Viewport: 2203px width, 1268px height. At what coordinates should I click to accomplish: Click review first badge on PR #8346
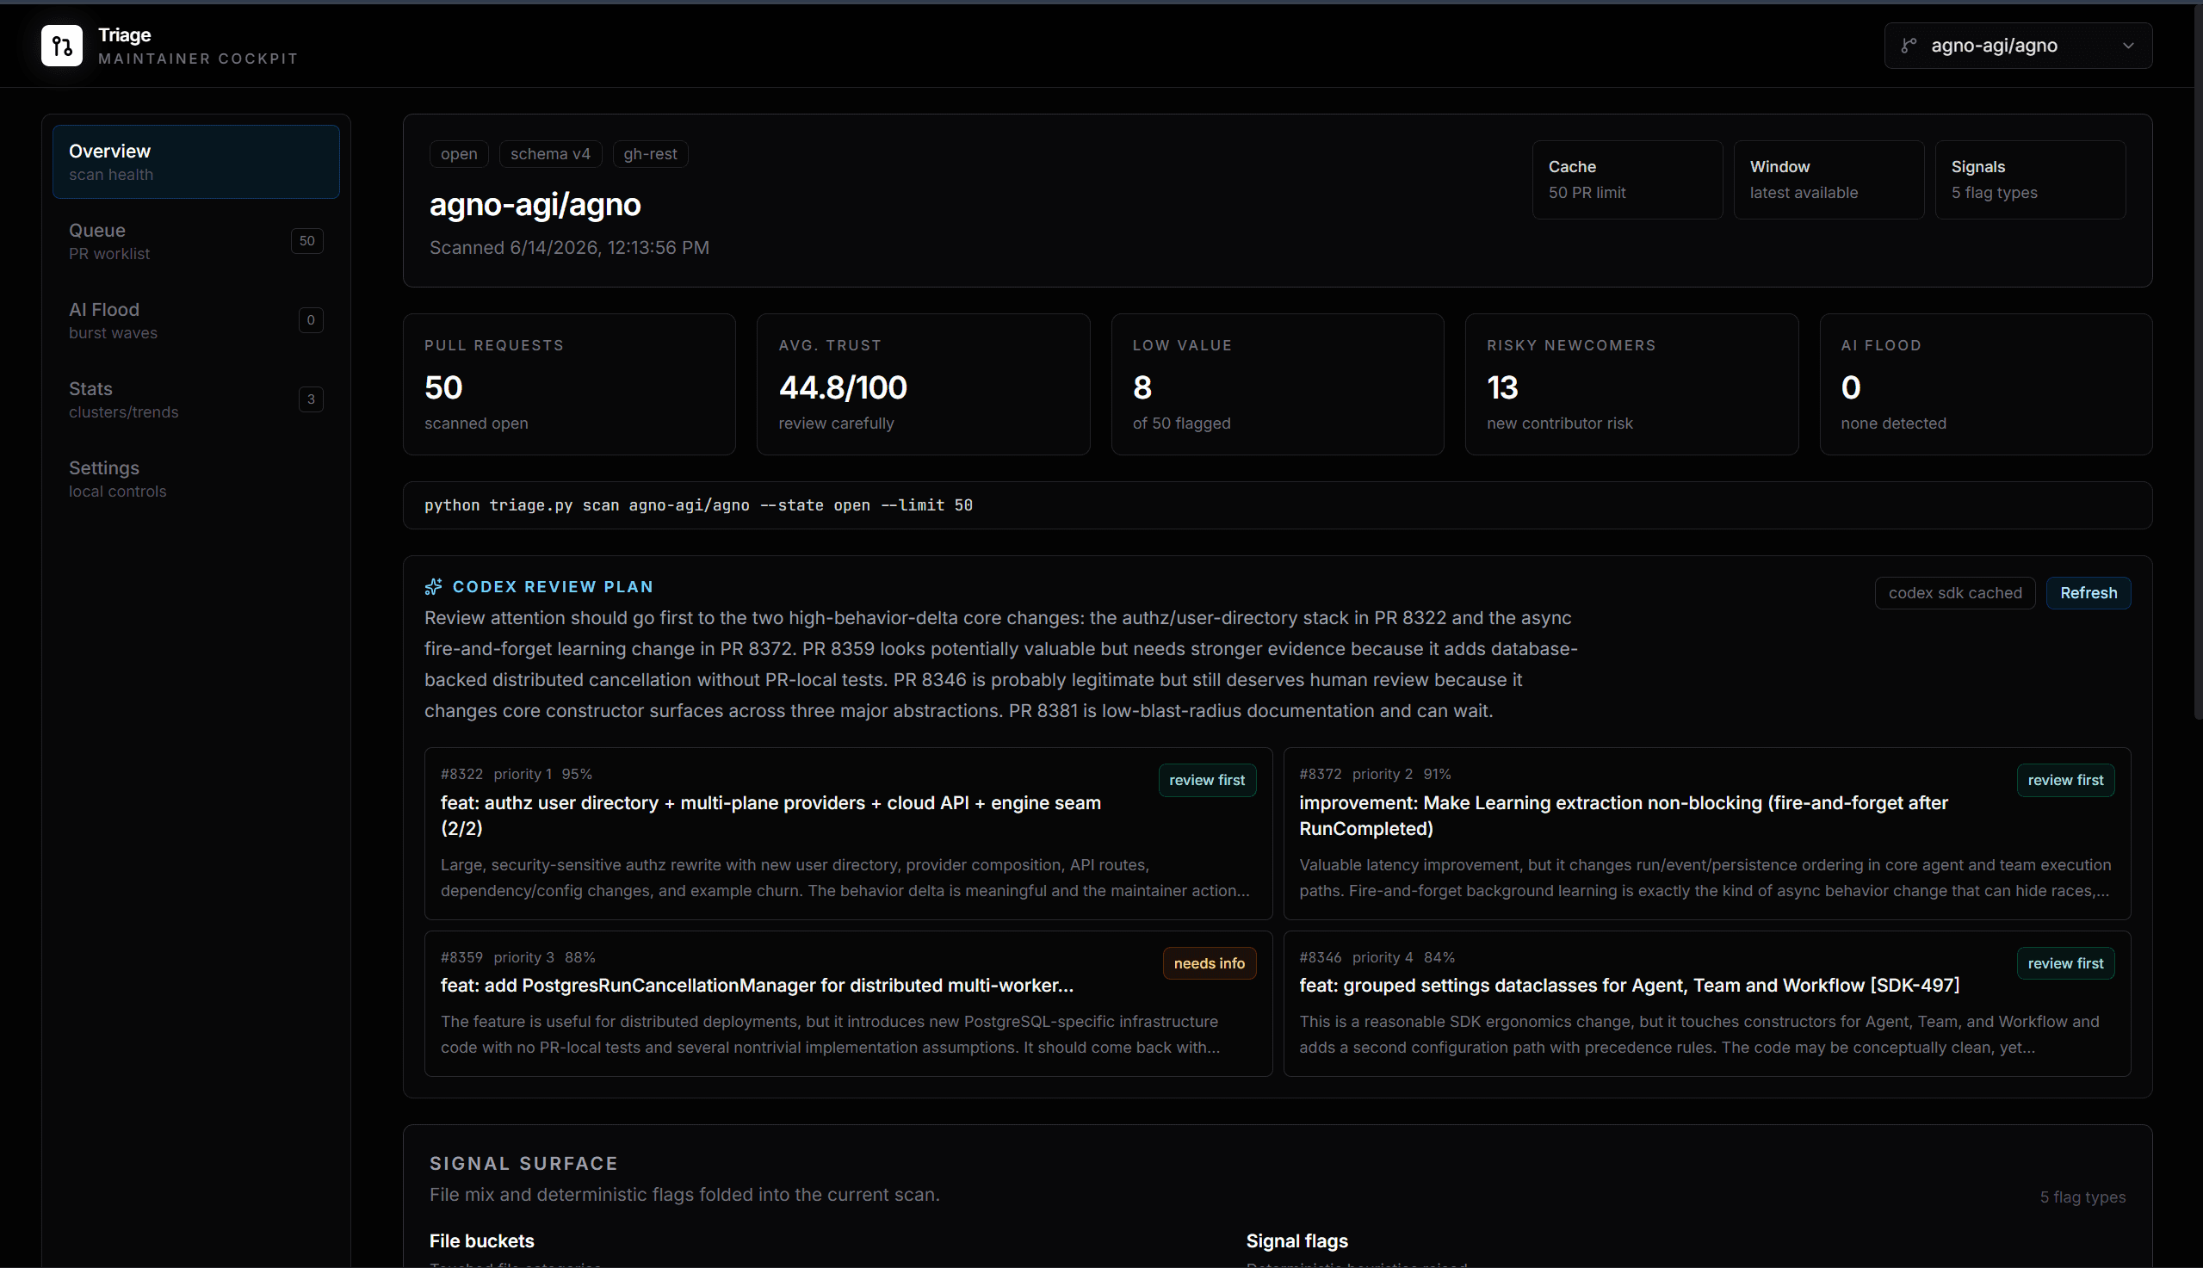[x=2065, y=963]
